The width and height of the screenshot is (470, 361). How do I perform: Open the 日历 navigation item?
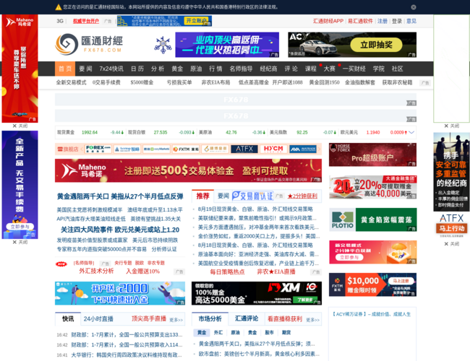point(137,69)
